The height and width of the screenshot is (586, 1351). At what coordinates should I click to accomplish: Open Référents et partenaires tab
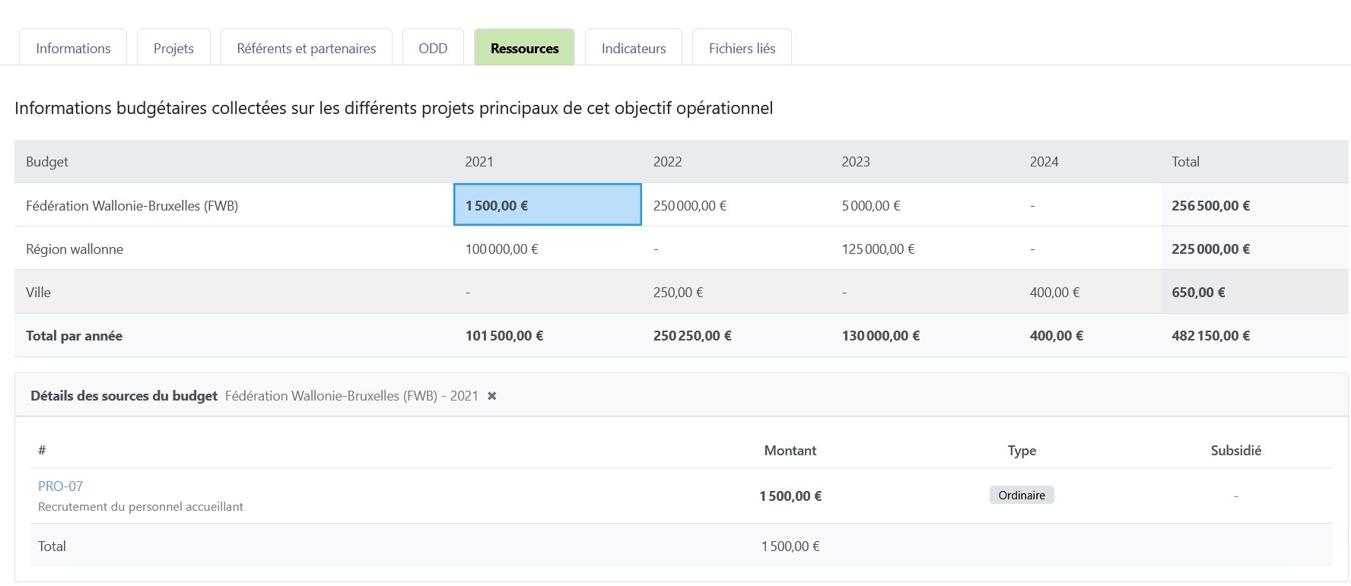306,48
